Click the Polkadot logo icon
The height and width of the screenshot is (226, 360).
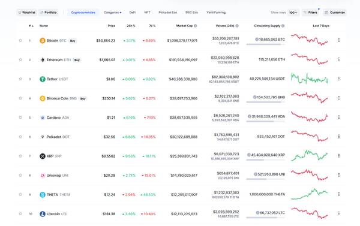click(43, 137)
